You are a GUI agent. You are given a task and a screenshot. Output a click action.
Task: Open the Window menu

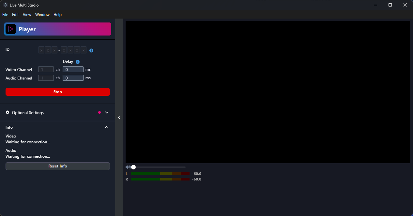click(x=42, y=15)
